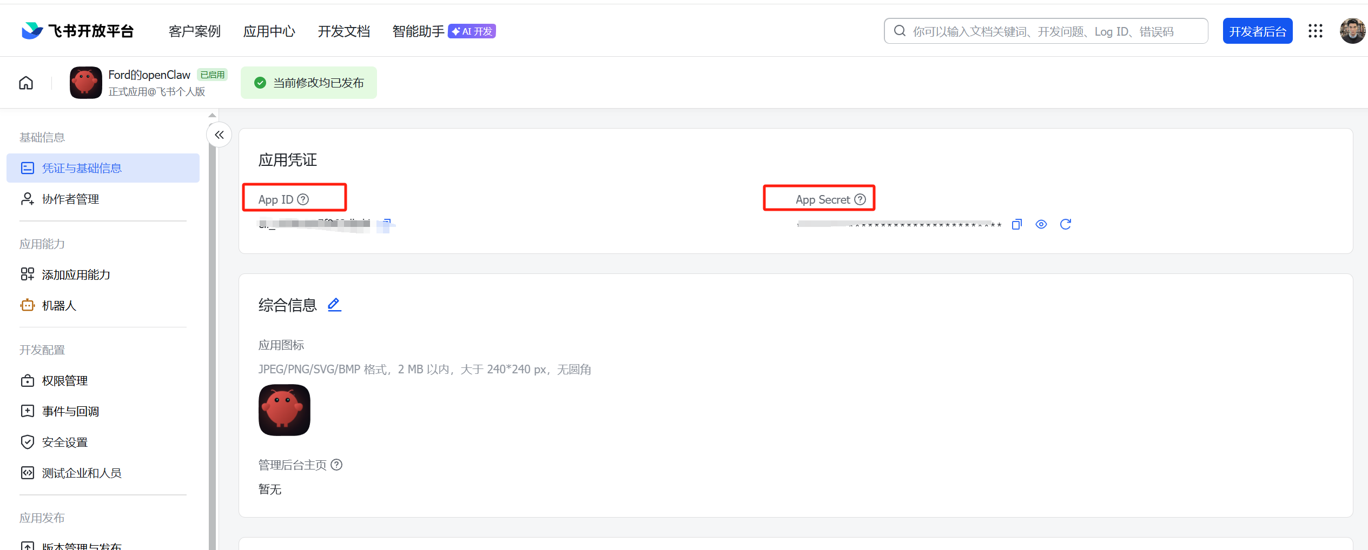This screenshot has height=550, width=1368.
Task: Click the 应用凭证 section heading
Action: pos(288,160)
